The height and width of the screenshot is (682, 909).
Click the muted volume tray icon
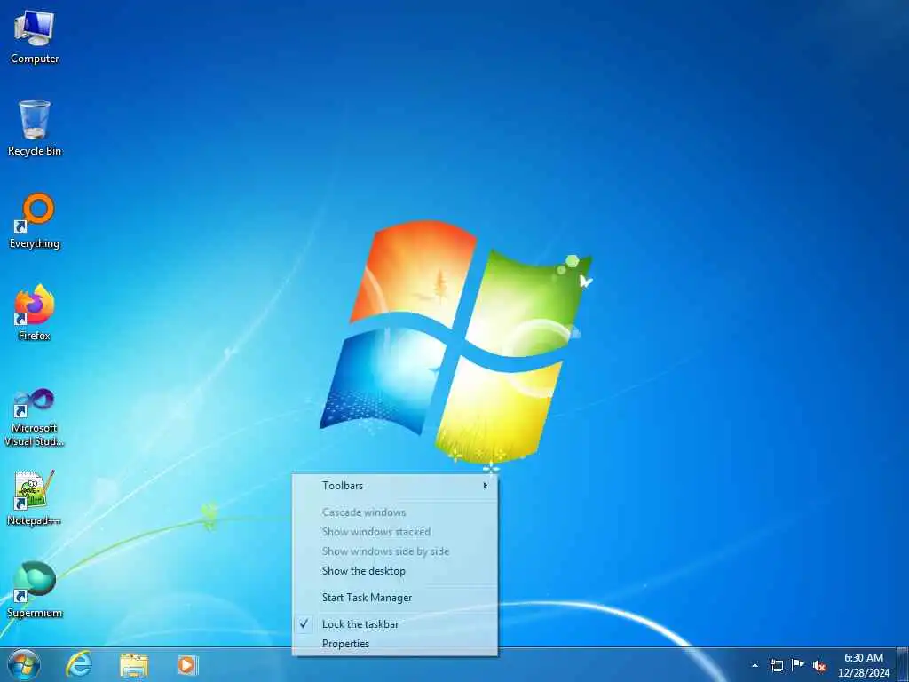819,665
